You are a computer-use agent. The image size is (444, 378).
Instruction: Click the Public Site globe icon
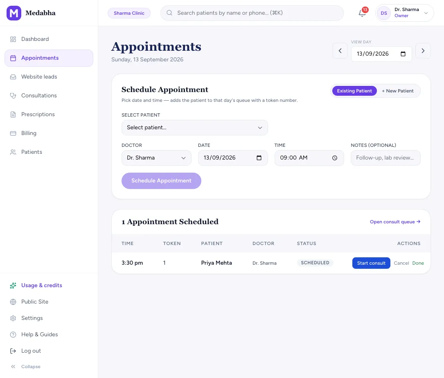[13, 302]
